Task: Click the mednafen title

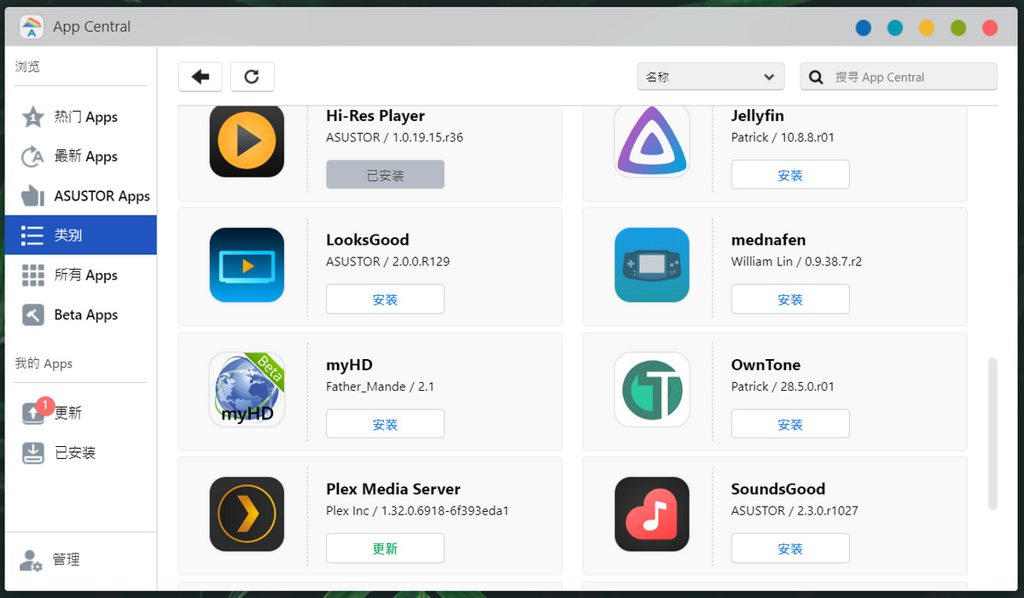Action: point(769,240)
